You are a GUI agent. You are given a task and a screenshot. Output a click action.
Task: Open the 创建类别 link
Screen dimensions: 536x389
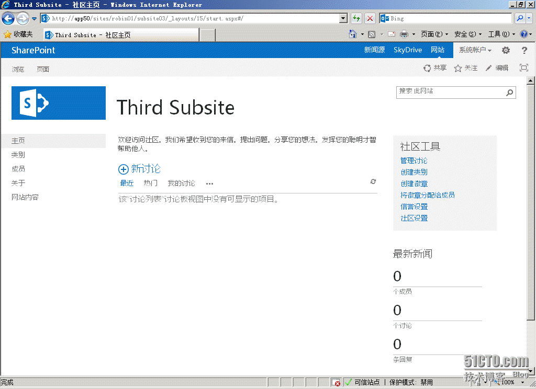pyautogui.click(x=414, y=172)
